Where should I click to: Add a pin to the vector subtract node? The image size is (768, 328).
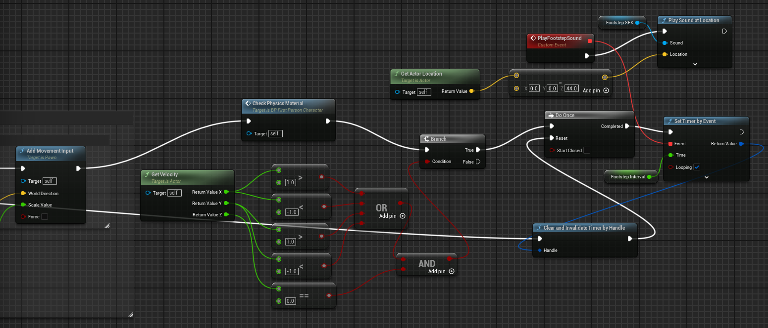[606, 91]
